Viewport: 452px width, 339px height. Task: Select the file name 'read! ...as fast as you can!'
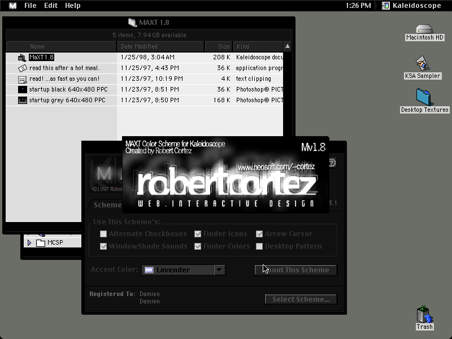[x=64, y=79]
